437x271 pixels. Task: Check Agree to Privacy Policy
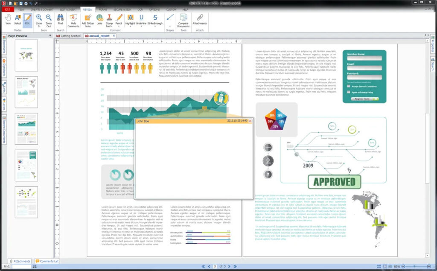pyautogui.click(x=349, y=92)
